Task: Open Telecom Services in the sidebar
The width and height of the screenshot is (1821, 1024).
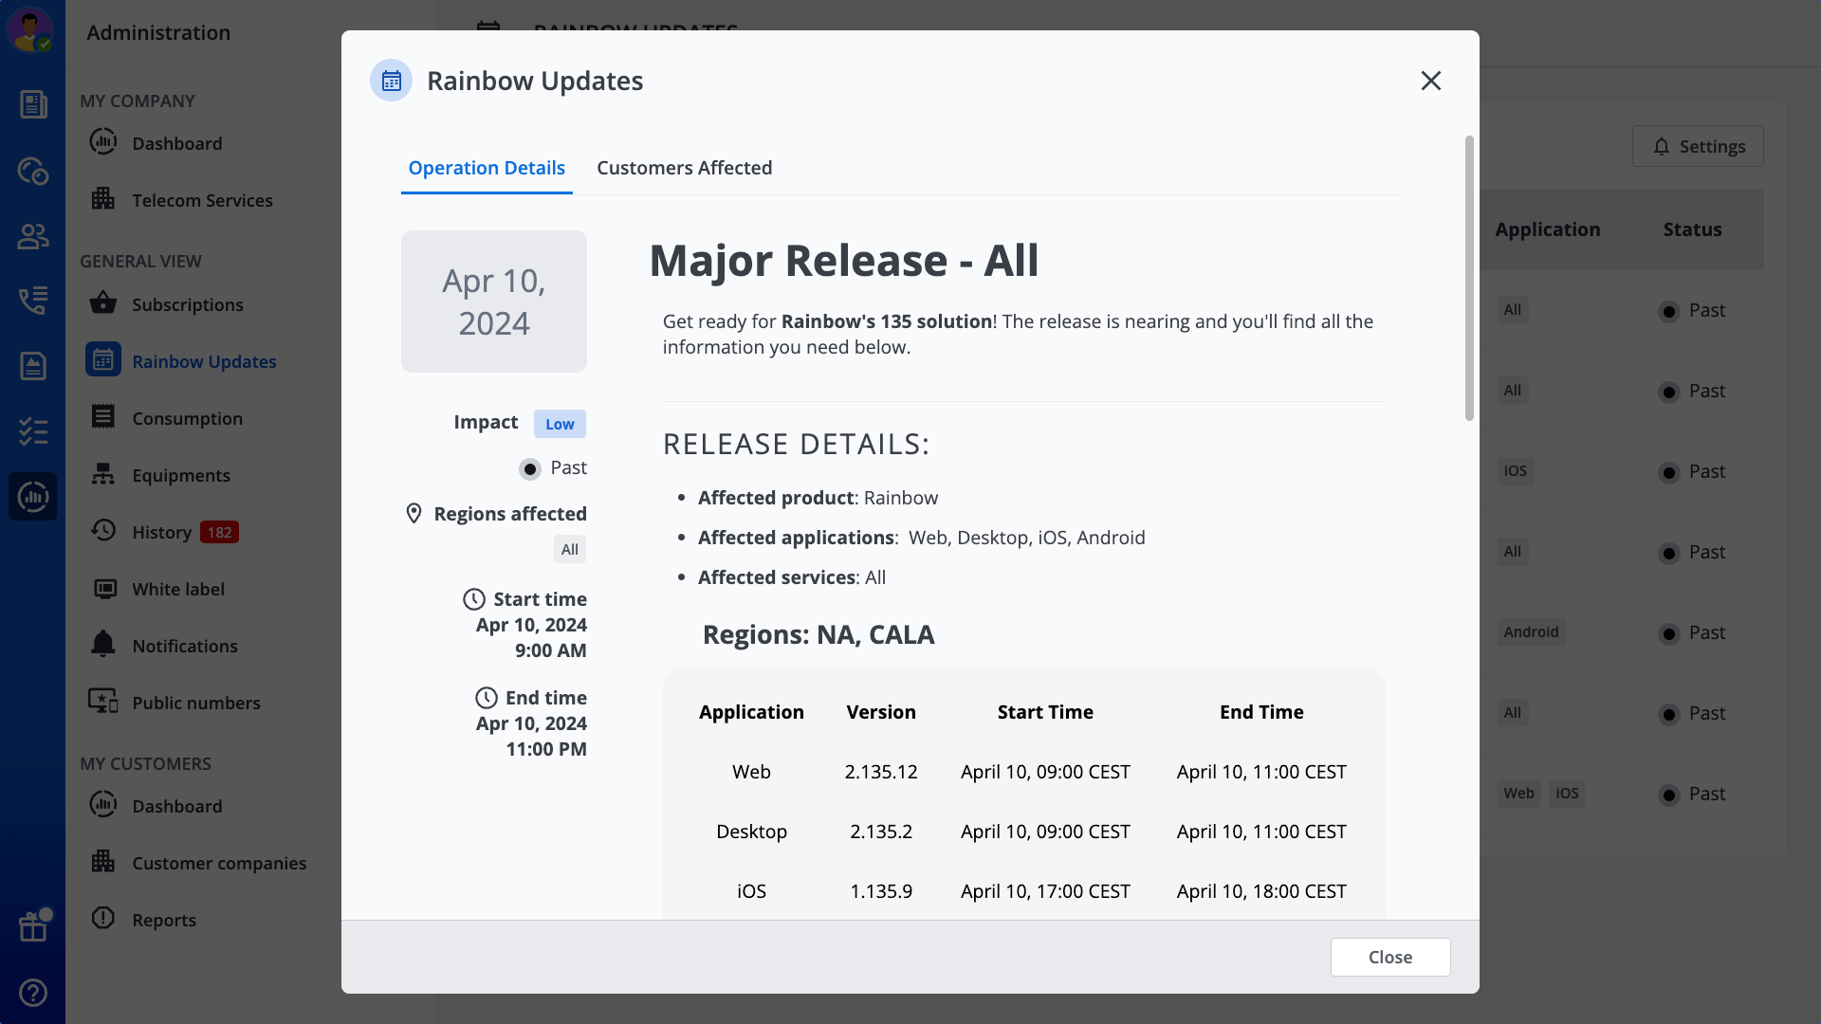Action: click(202, 200)
